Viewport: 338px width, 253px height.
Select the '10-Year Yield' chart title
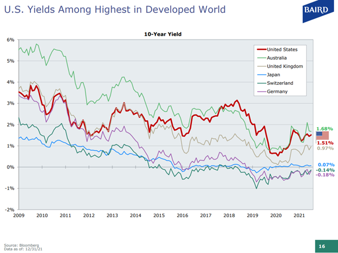click(162, 34)
